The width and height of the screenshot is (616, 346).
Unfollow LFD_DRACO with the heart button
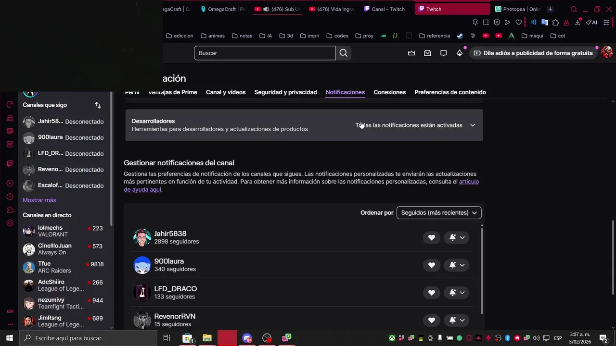pos(432,293)
